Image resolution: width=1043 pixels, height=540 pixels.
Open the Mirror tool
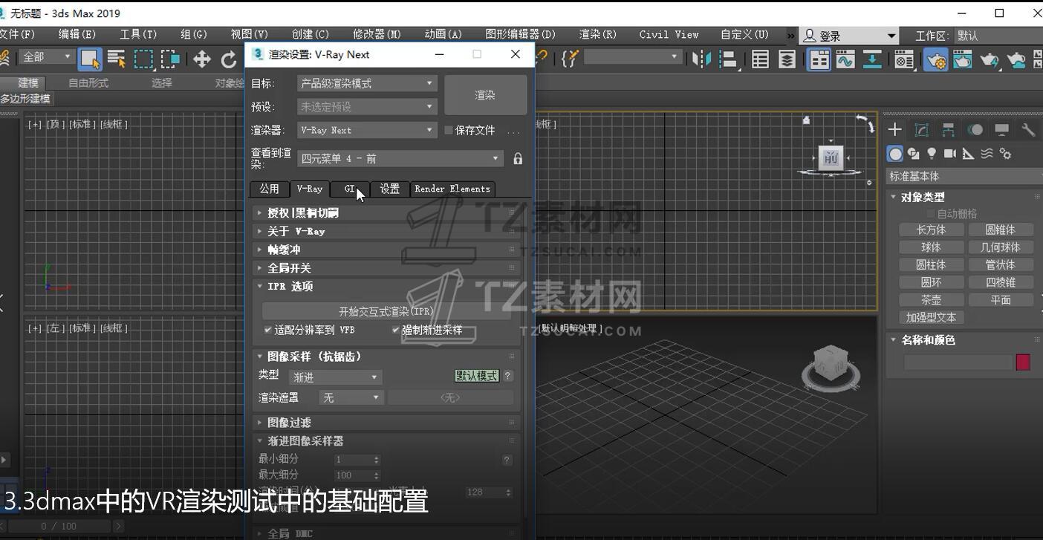(x=701, y=59)
